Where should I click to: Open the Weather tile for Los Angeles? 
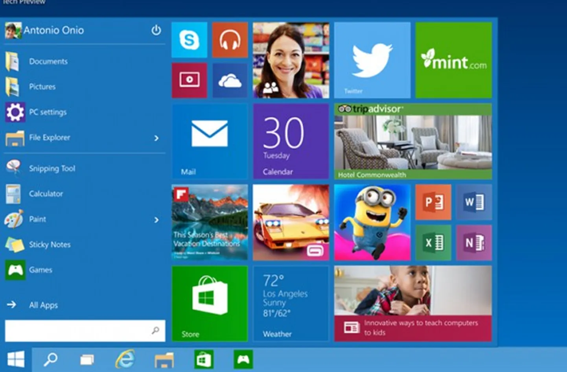coord(291,304)
